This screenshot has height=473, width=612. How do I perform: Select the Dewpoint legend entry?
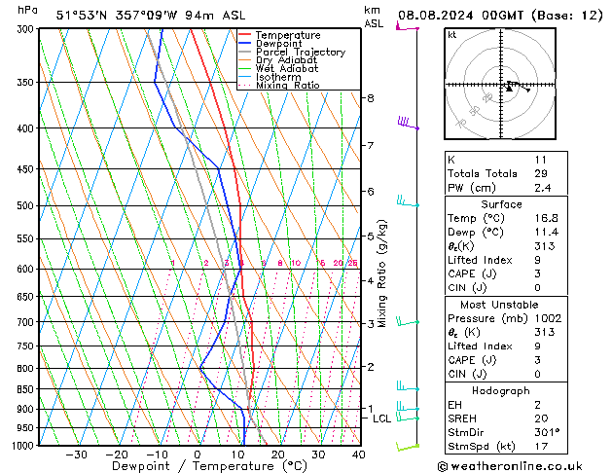pos(280,44)
